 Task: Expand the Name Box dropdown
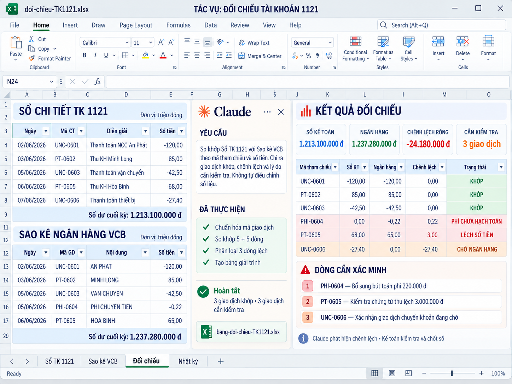pos(52,82)
